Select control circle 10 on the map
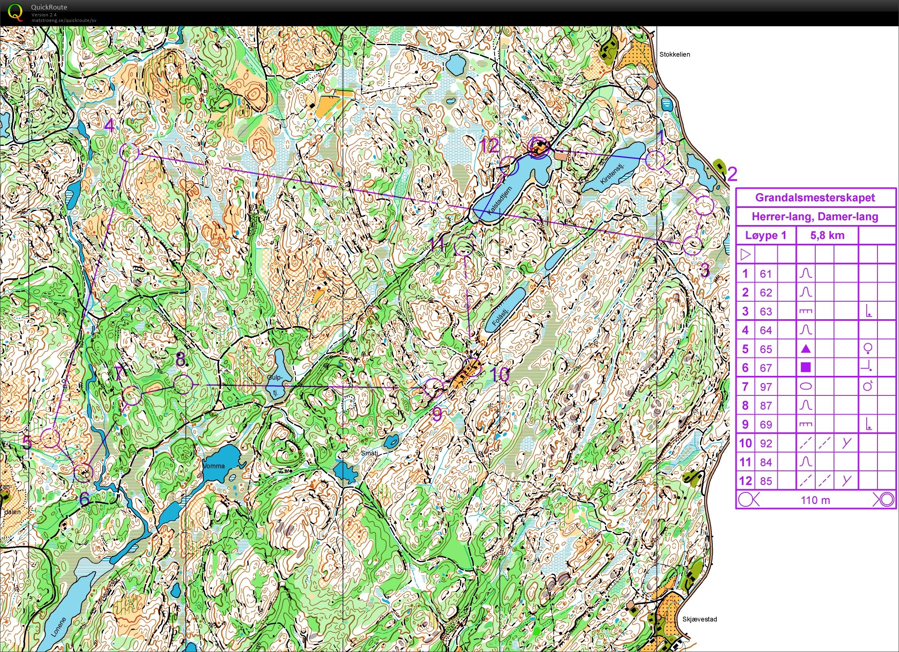This screenshot has height=652, width=899. (x=472, y=367)
